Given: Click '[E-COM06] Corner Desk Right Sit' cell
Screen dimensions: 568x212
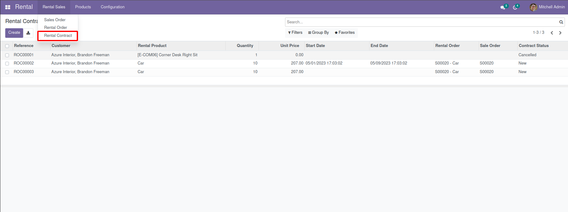Looking at the screenshot, I should (x=168, y=55).
